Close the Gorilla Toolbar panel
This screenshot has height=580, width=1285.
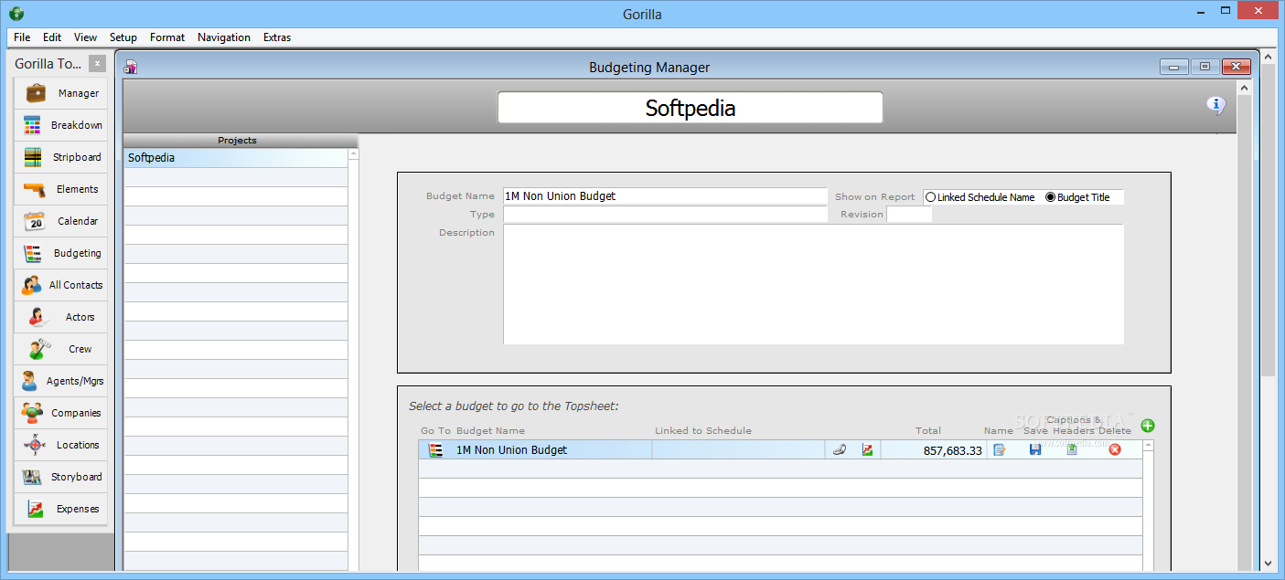[98, 64]
